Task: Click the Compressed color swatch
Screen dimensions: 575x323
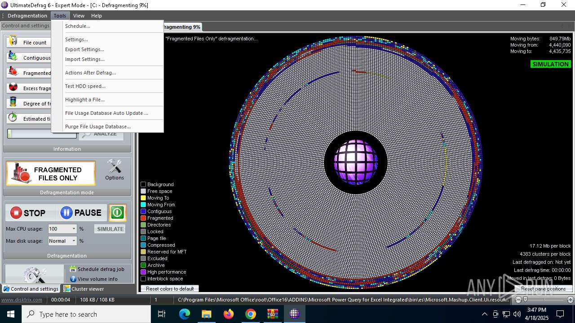Action: pos(143,245)
